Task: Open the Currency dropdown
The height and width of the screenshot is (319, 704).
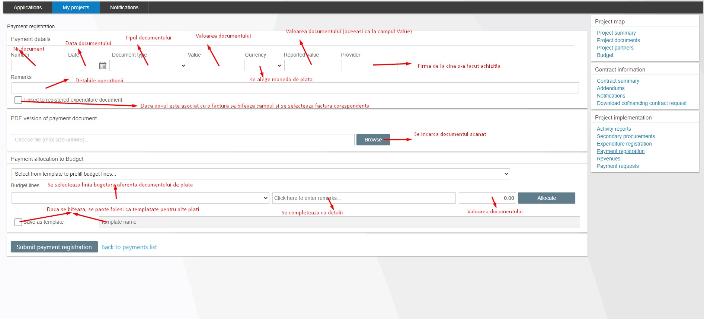Action: (264, 66)
